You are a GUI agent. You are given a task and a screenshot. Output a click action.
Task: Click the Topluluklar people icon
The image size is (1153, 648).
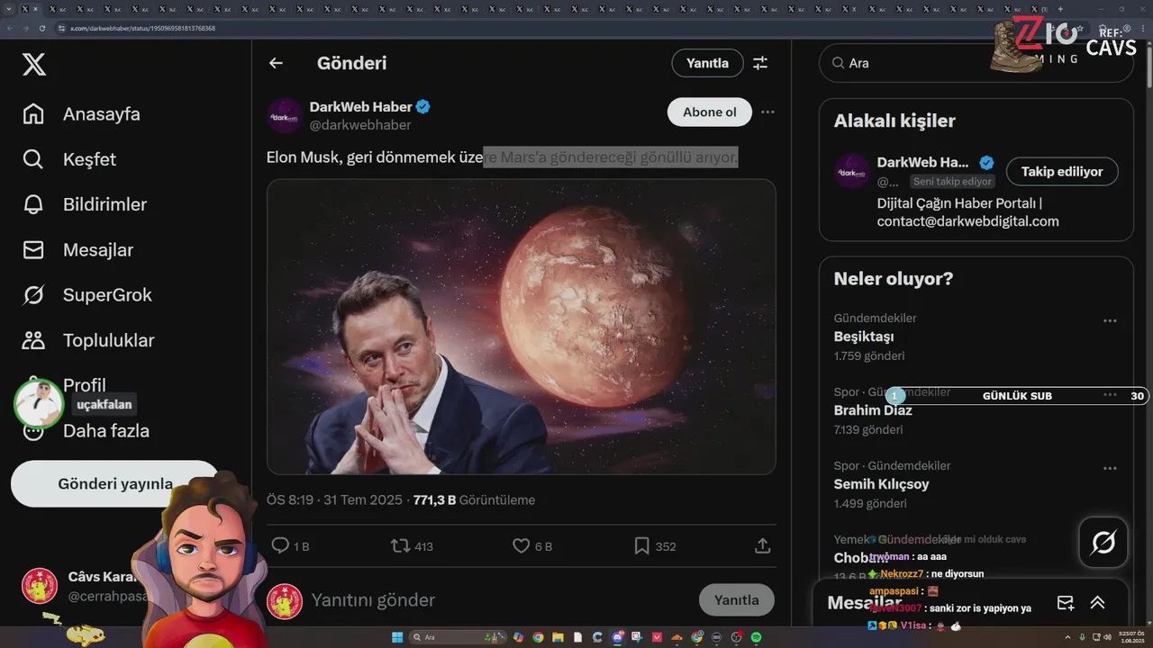click(33, 340)
